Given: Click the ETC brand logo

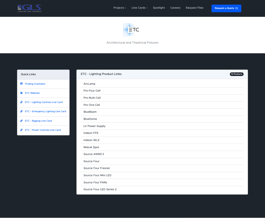Looking at the screenshot, I should [131, 30].
